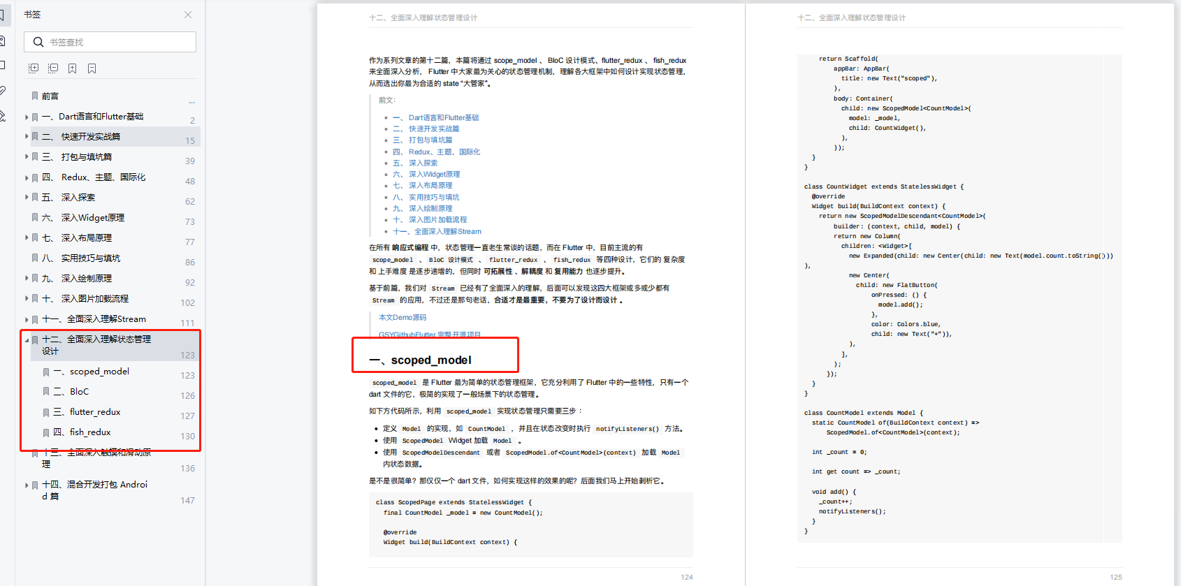Viewport: 1181px width, 586px height.
Task: Click page number 124 in footer
Action: click(687, 577)
